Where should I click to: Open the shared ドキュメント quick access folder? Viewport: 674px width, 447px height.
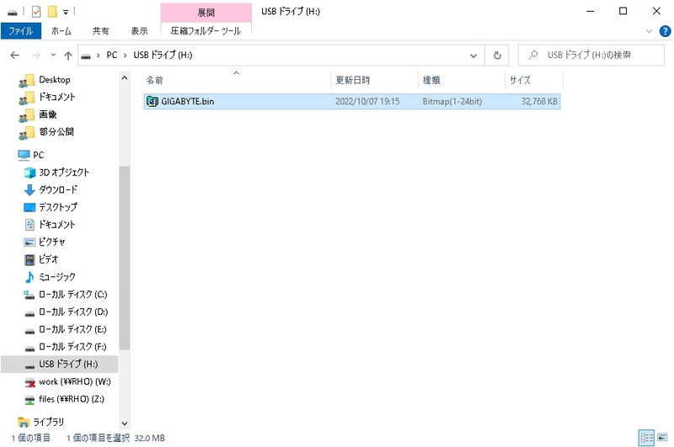(56, 97)
